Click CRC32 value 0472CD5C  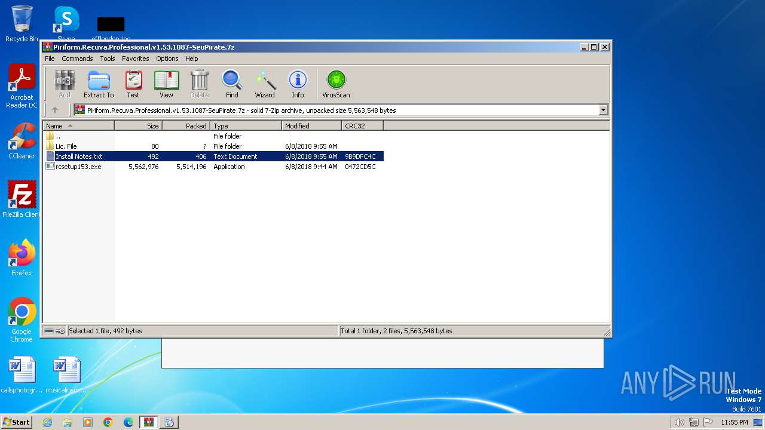click(x=360, y=167)
